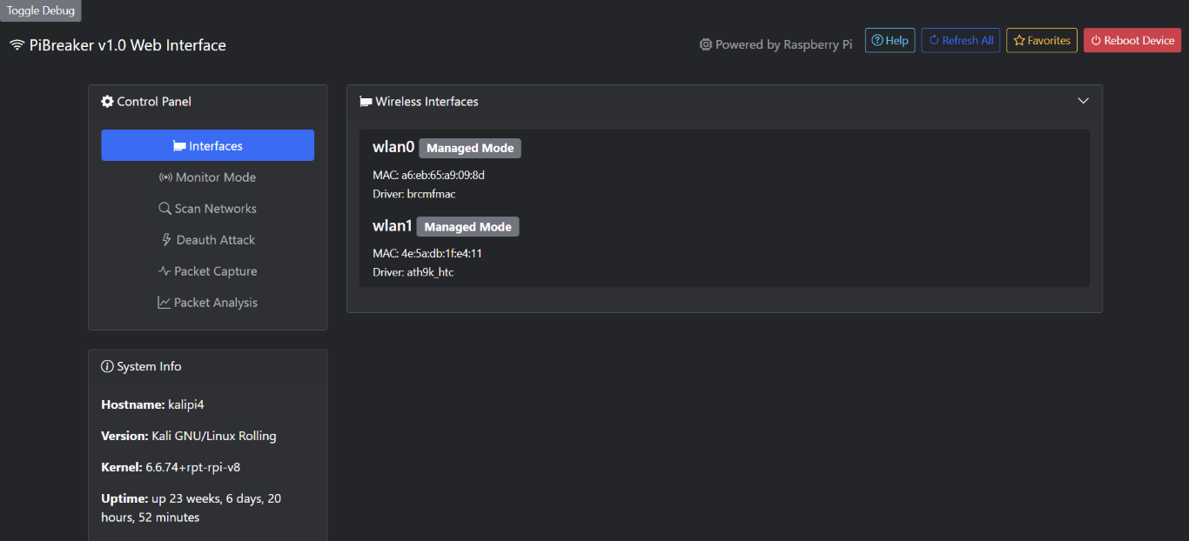Screen dimensions: 1189x541
Task: Toggle the Debug overlay
Action: click(x=41, y=10)
